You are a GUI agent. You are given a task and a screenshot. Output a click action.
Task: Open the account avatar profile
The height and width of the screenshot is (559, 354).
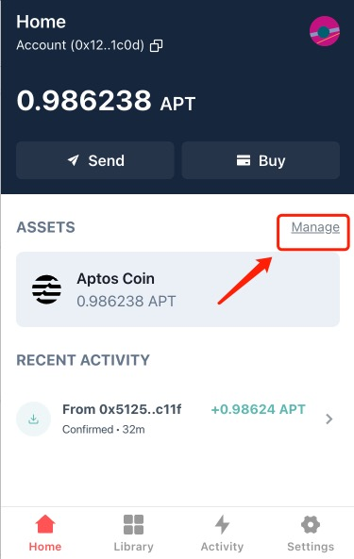coord(325,31)
